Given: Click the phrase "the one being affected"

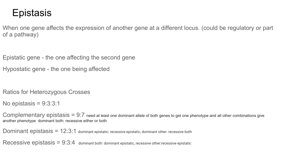Looking at the screenshot, I should pos(80,69).
